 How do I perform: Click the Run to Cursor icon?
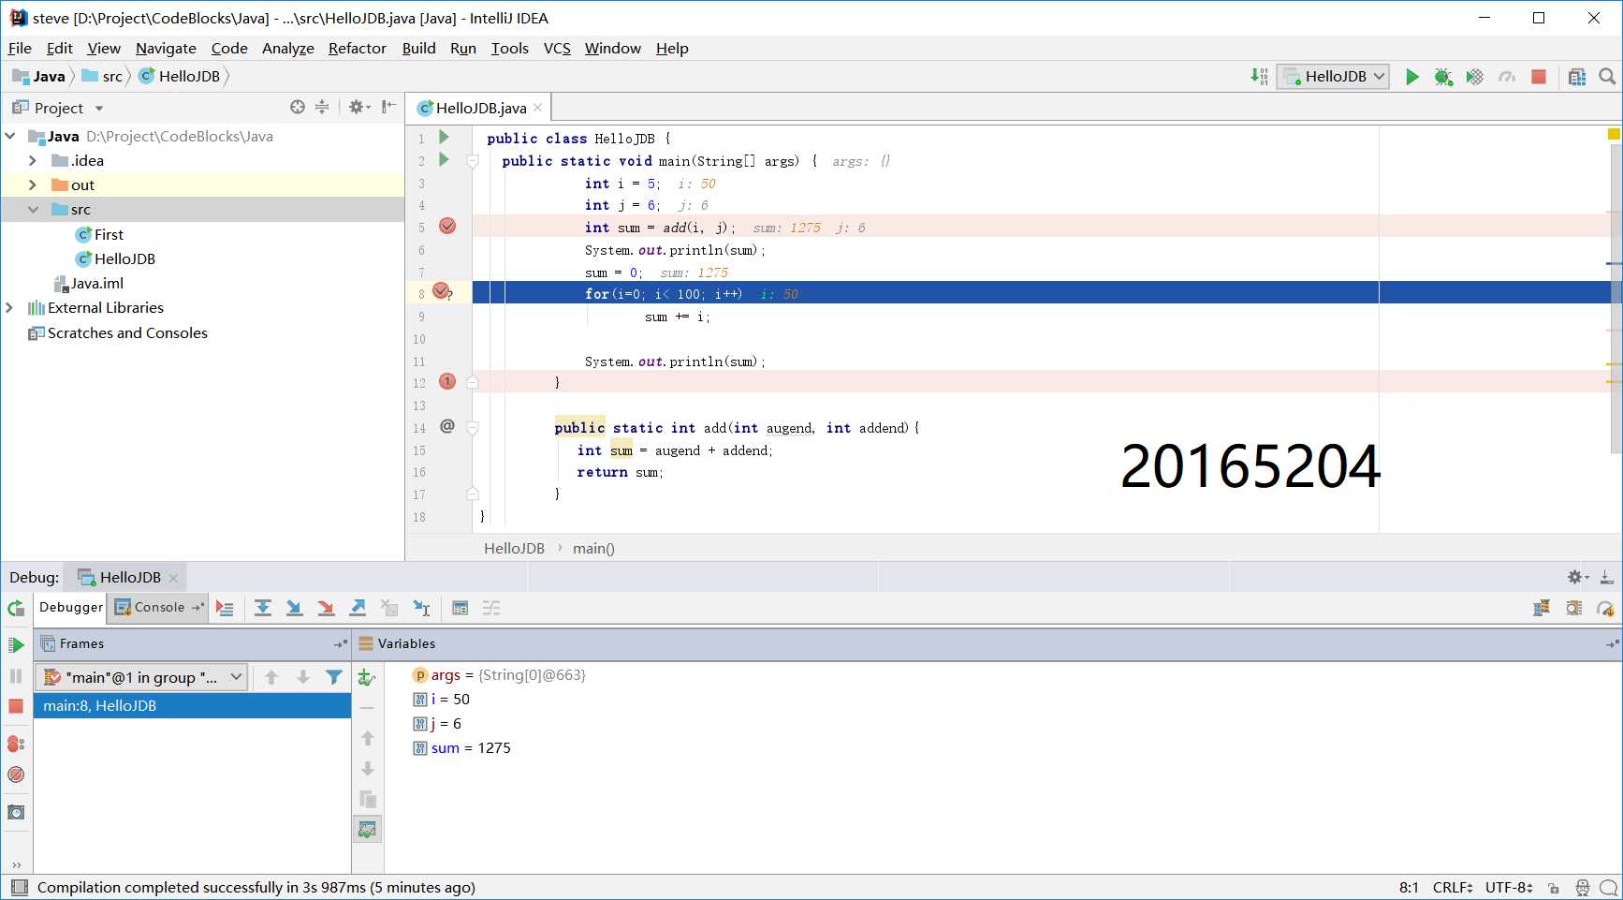point(421,608)
